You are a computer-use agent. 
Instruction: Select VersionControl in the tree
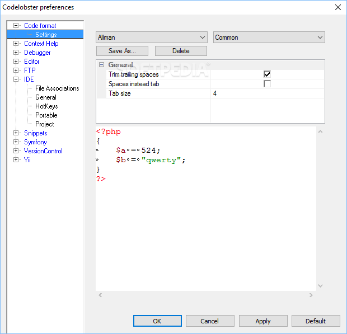(43, 151)
